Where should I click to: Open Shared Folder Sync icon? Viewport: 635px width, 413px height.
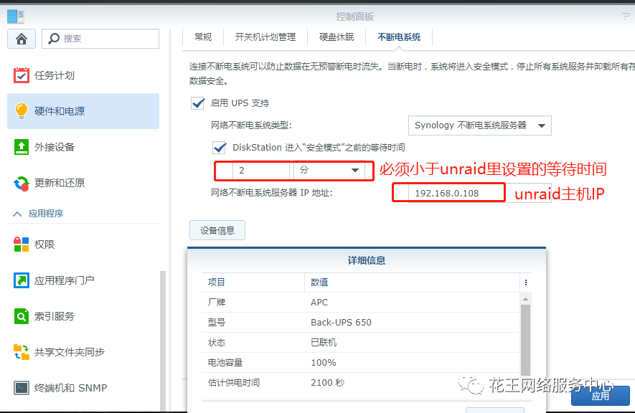point(21,352)
